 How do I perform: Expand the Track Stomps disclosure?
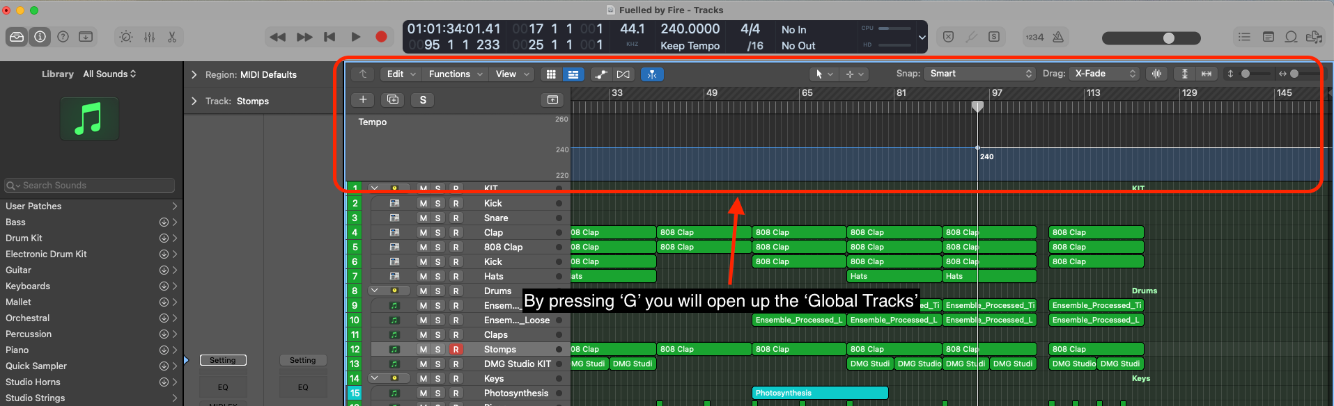point(194,101)
